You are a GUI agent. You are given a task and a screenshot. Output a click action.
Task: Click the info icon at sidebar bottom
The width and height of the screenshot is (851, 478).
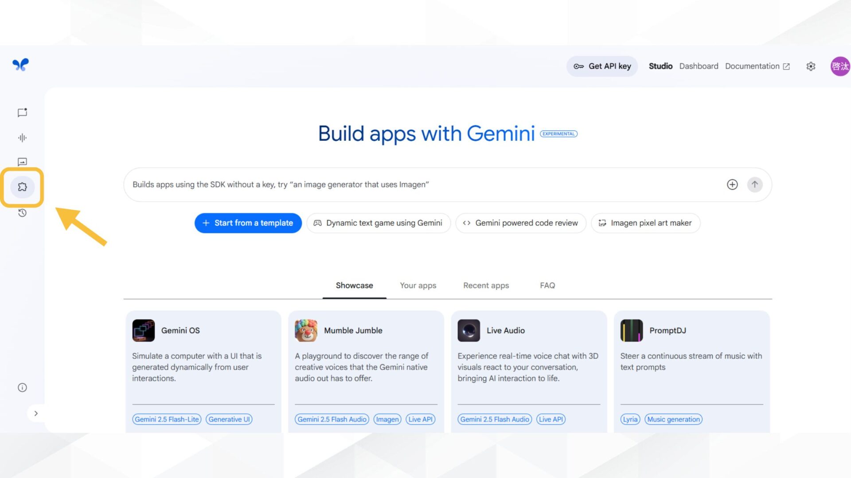(x=22, y=387)
